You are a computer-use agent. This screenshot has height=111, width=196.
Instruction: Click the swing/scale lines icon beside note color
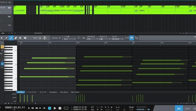tap(79, 38)
